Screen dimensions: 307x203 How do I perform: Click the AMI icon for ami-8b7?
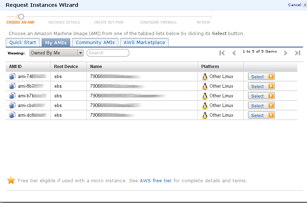[12, 86]
